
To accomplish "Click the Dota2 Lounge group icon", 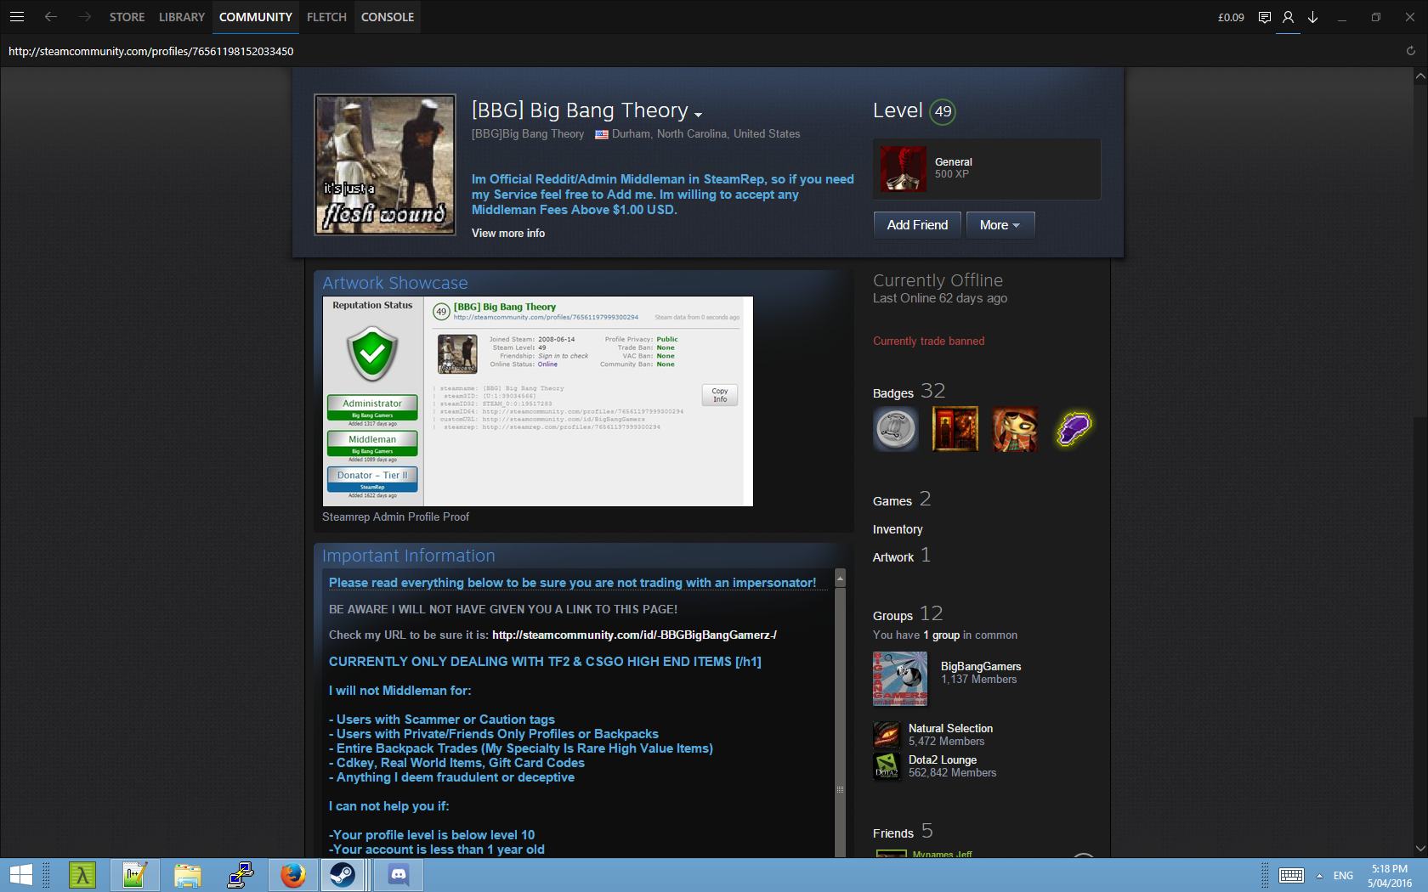I will tap(887, 766).
